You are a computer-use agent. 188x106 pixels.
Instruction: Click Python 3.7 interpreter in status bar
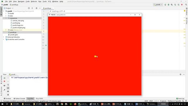[x=174, y=101]
